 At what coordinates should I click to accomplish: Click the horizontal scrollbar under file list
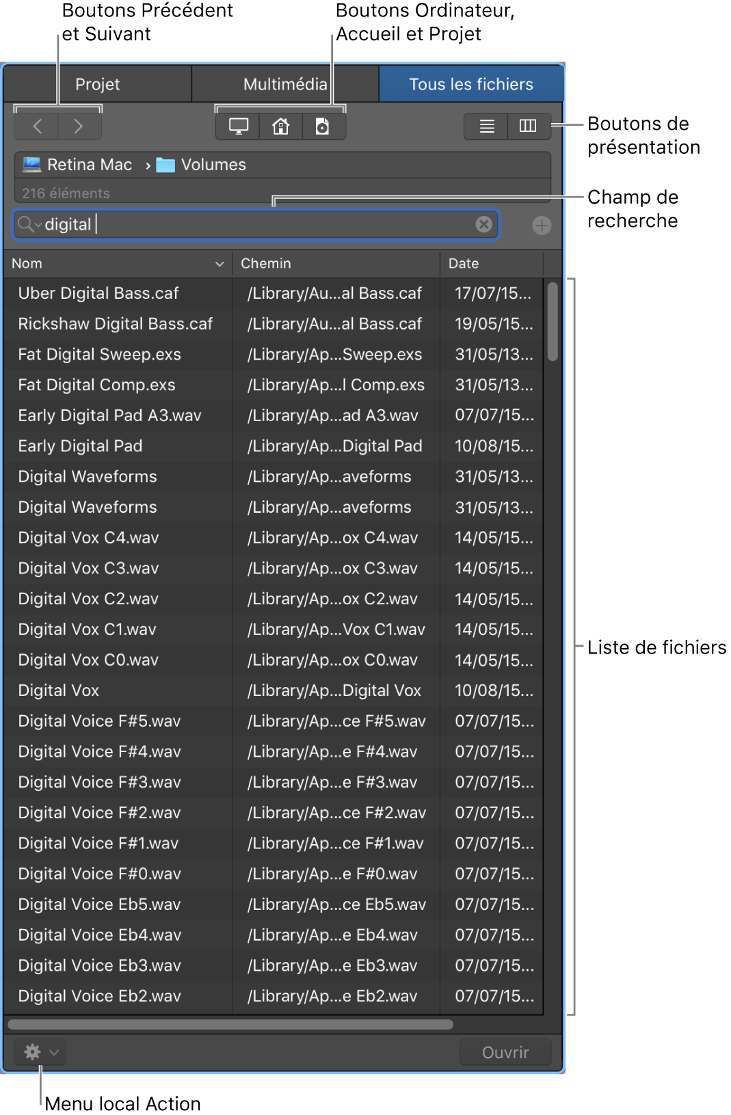tap(230, 1024)
